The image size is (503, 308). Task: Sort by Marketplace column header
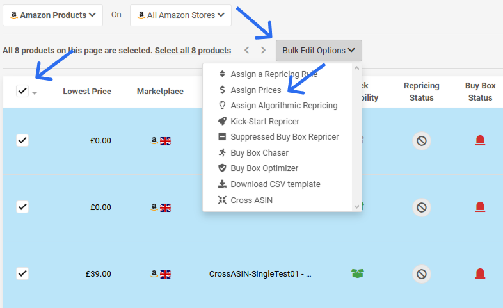160,92
